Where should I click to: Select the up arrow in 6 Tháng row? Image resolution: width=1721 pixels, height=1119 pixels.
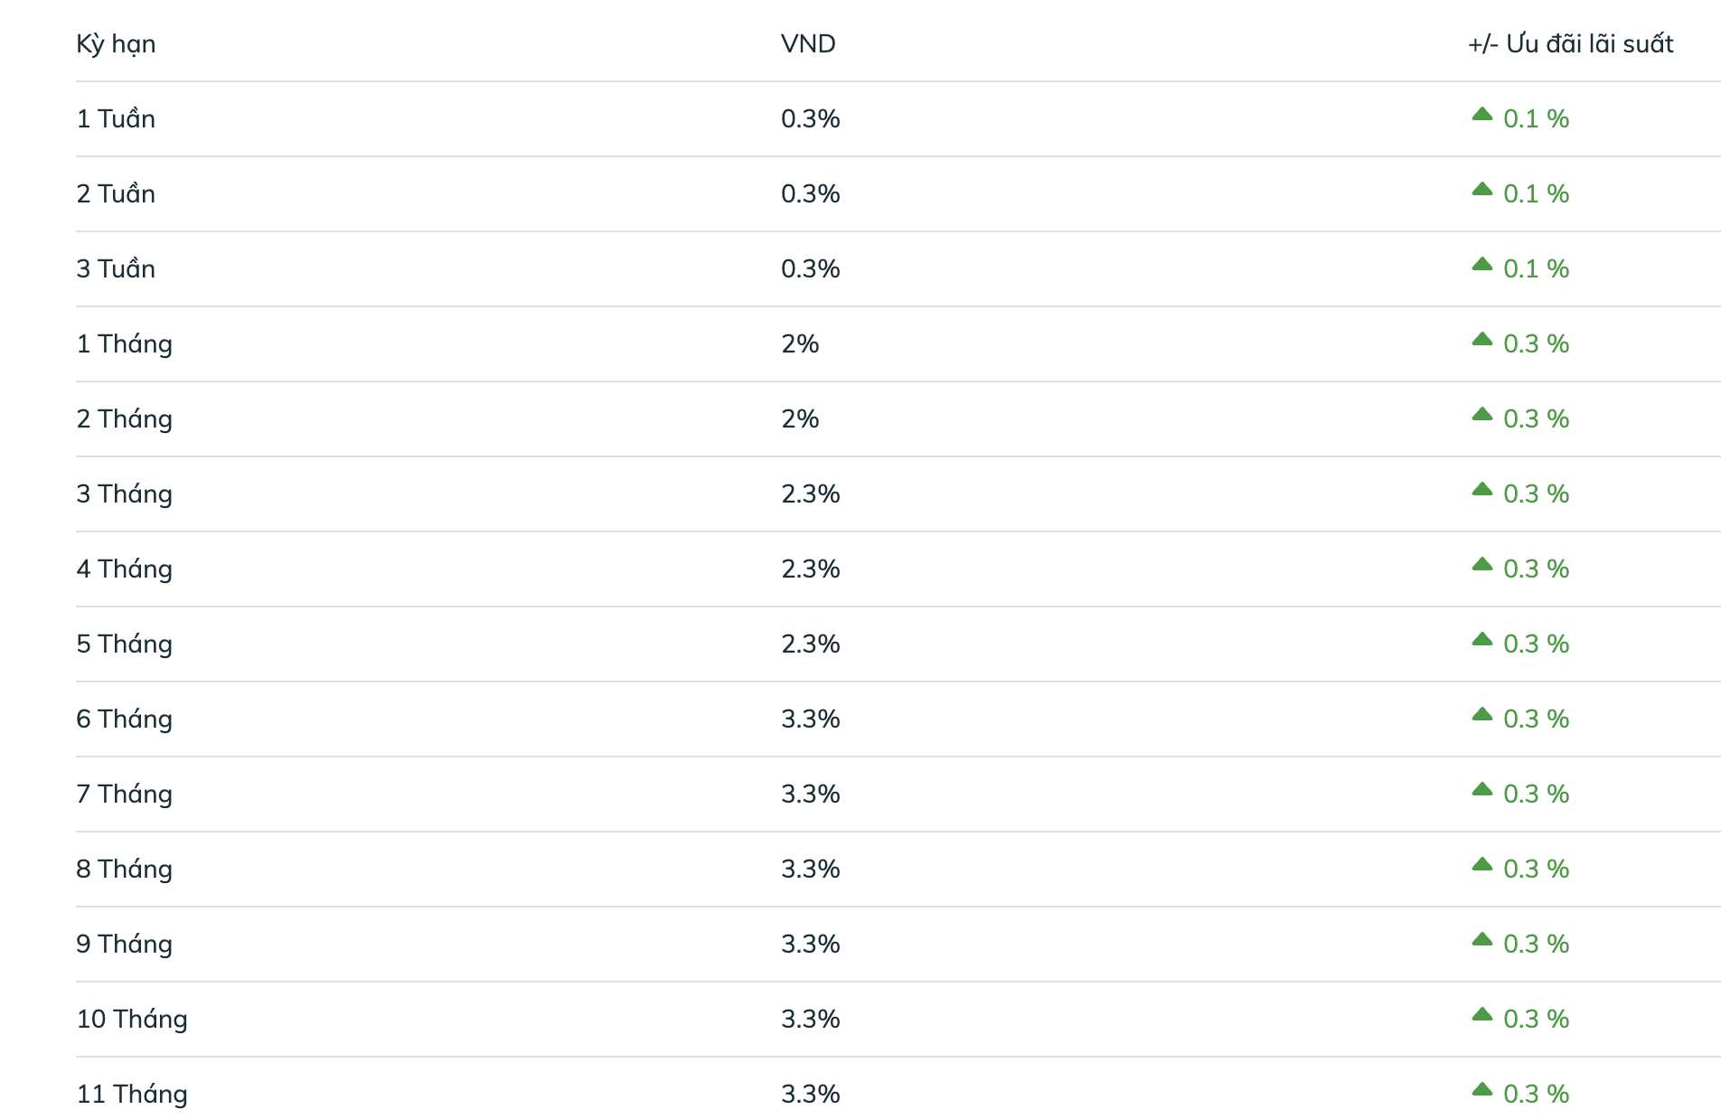pyautogui.click(x=1481, y=714)
